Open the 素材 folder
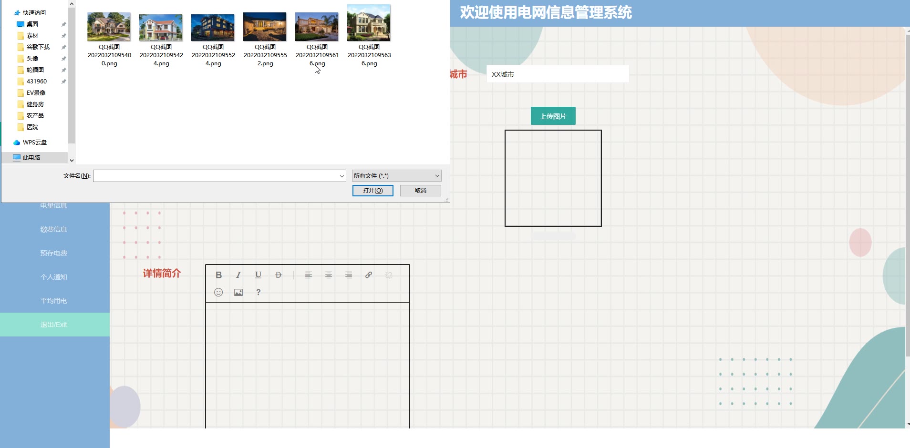Screen dimensions: 910x448 point(32,36)
